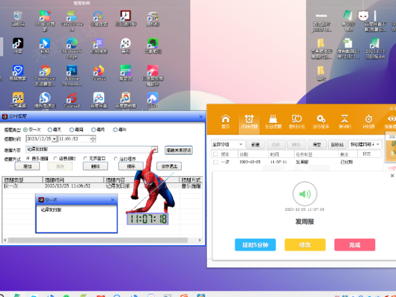This screenshot has width=396, height=297.
Task: Tick the select-all checkbox beside 频率 header
Action: [215, 154]
